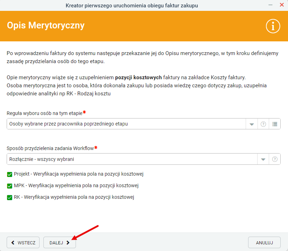Select the 'Rozłącznie - wszyscy wybrani' field

132,159
